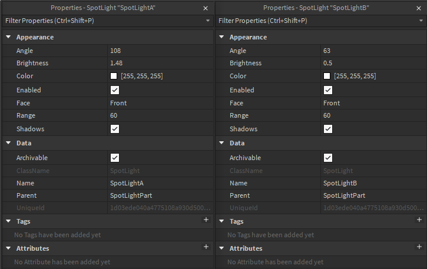Screen dimensions: 427x269
Task: Add a tag in SpotLightA panel
Action: tap(206, 220)
